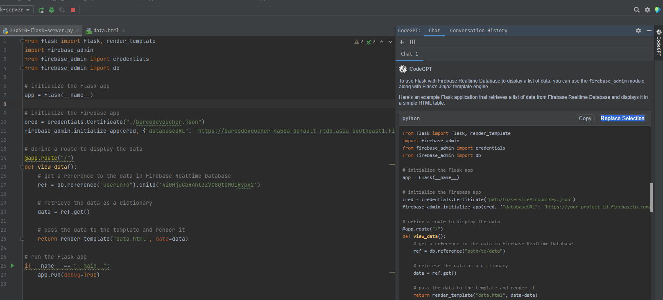Open Search Everywhere magnifier

pos(637,10)
